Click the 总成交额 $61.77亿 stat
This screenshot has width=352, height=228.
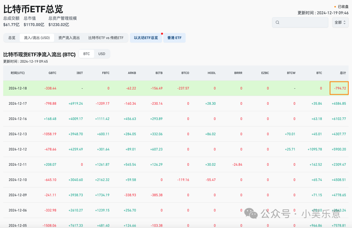click(x=11, y=21)
